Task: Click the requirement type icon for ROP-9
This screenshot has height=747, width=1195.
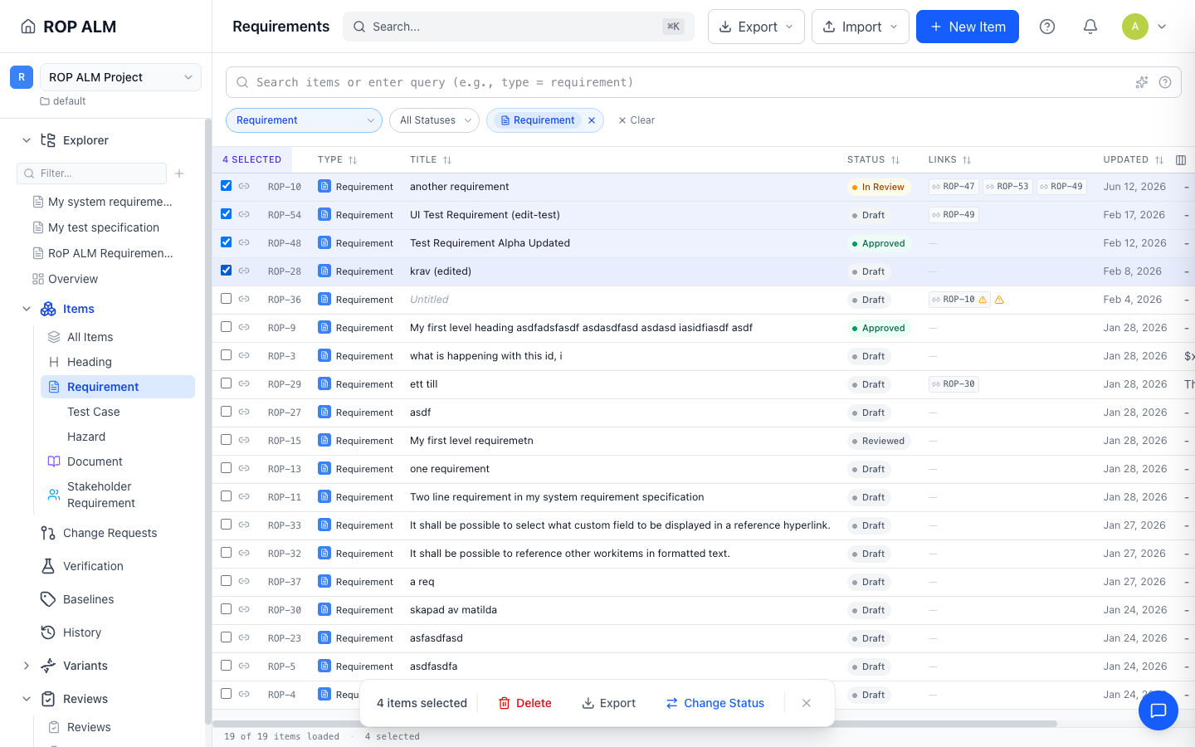Action: (324, 328)
